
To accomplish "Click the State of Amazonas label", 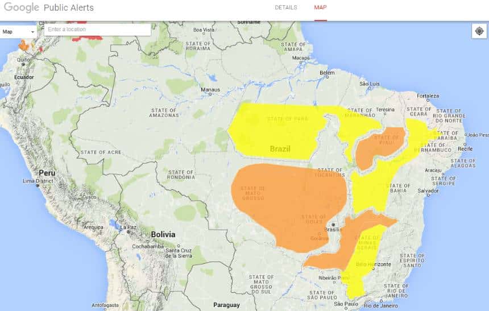I will [x=164, y=113].
